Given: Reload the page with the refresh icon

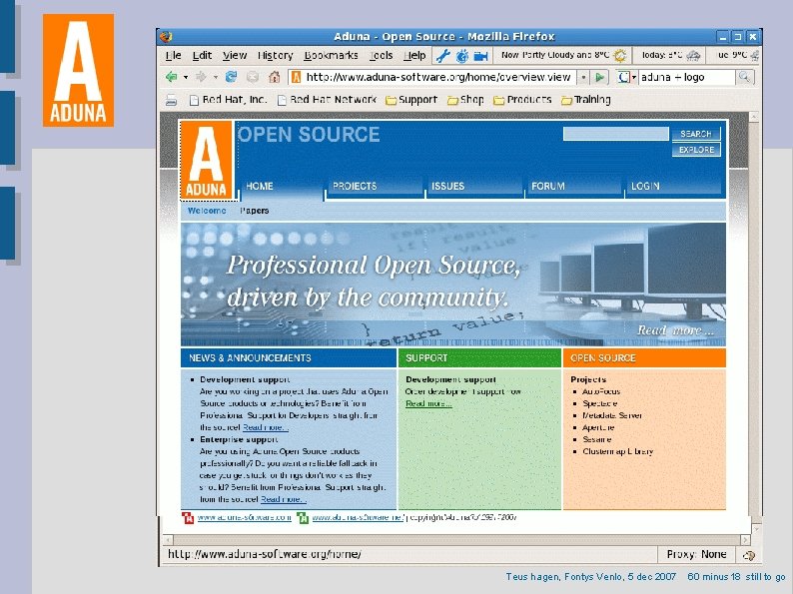Looking at the screenshot, I should pyautogui.click(x=231, y=77).
